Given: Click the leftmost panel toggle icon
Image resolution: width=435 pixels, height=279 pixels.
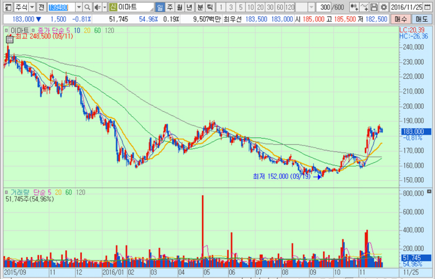Looking at the screenshot, I should pos(6,7).
